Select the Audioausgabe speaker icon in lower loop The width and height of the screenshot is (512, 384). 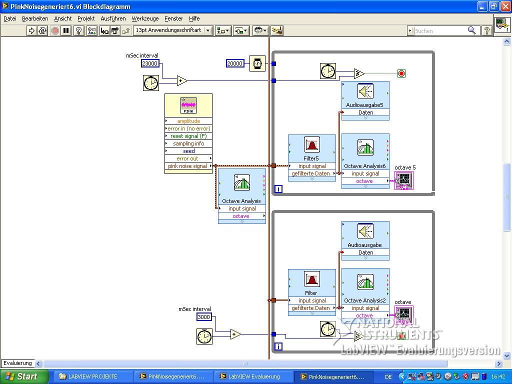tap(365, 231)
